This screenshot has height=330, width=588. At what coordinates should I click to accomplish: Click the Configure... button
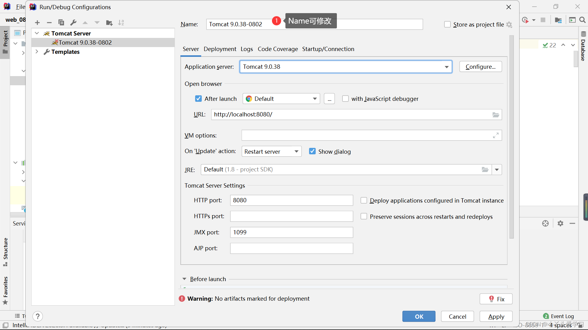pyautogui.click(x=481, y=67)
